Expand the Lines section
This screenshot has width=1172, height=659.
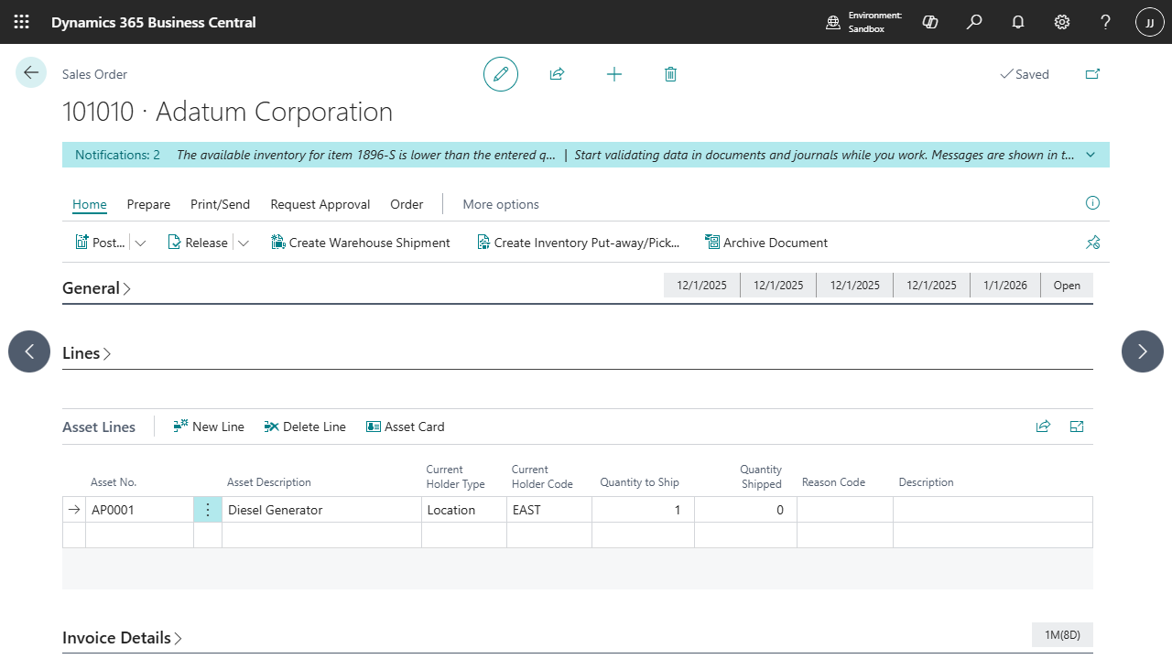point(86,352)
